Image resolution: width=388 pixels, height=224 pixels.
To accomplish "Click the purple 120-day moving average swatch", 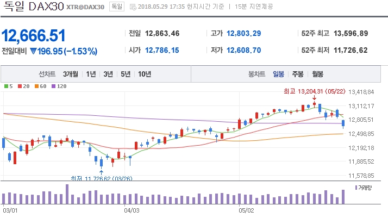I will [52, 86].
